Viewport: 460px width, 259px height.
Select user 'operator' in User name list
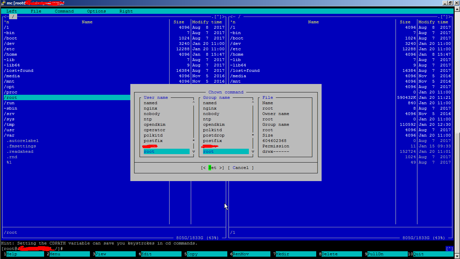pos(155,130)
